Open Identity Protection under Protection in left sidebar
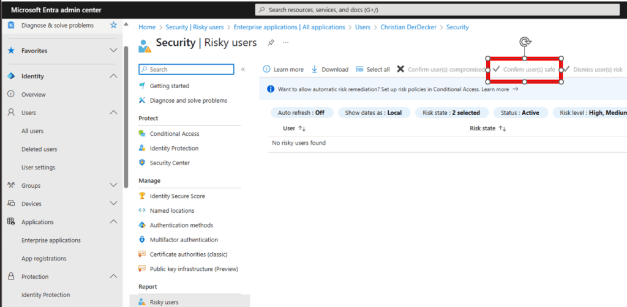 pyautogui.click(x=45, y=295)
